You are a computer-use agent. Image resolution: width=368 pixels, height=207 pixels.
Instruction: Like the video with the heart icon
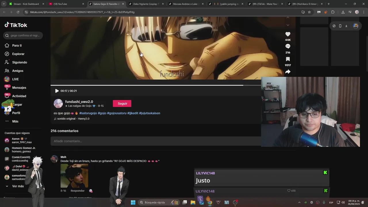(x=288, y=34)
